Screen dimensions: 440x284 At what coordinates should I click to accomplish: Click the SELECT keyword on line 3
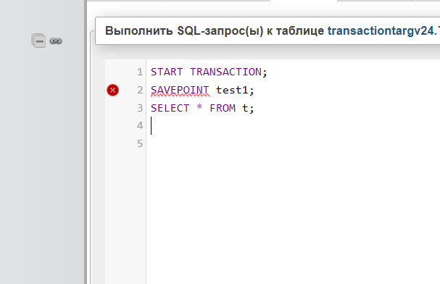coord(170,108)
